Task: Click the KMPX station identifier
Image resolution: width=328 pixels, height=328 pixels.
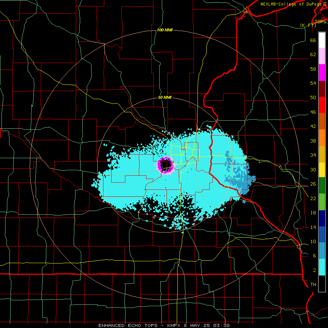Action: (173, 325)
